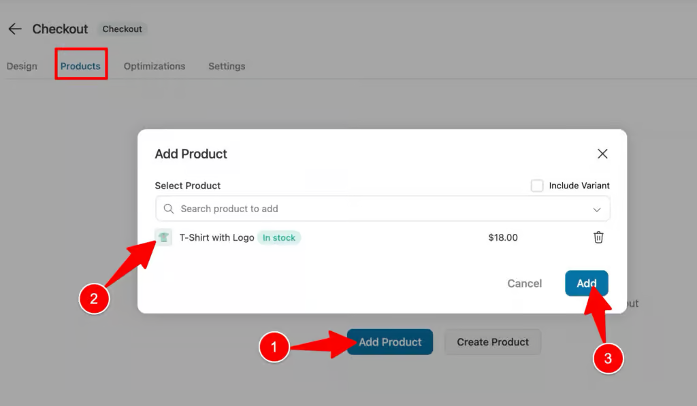Screen dimensions: 697x406
Task: Click the T-Shirt product thumbnail
Action: pos(163,237)
